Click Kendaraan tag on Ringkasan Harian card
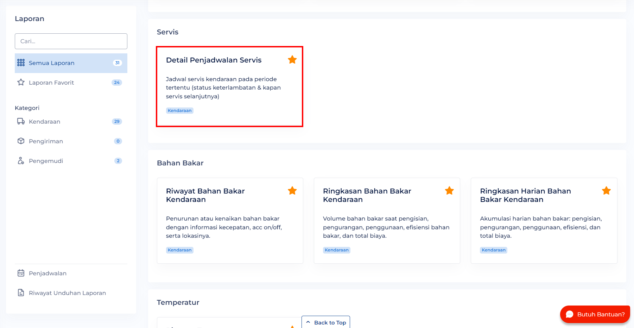 tap(494, 250)
